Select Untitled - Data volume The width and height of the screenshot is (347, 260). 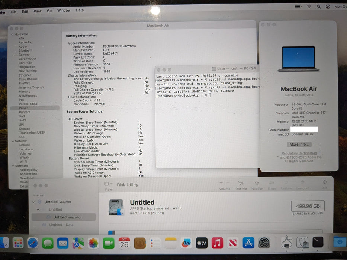point(61,225)
